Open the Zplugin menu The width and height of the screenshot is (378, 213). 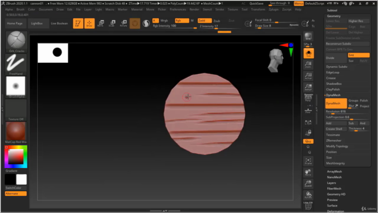point(273,9)
